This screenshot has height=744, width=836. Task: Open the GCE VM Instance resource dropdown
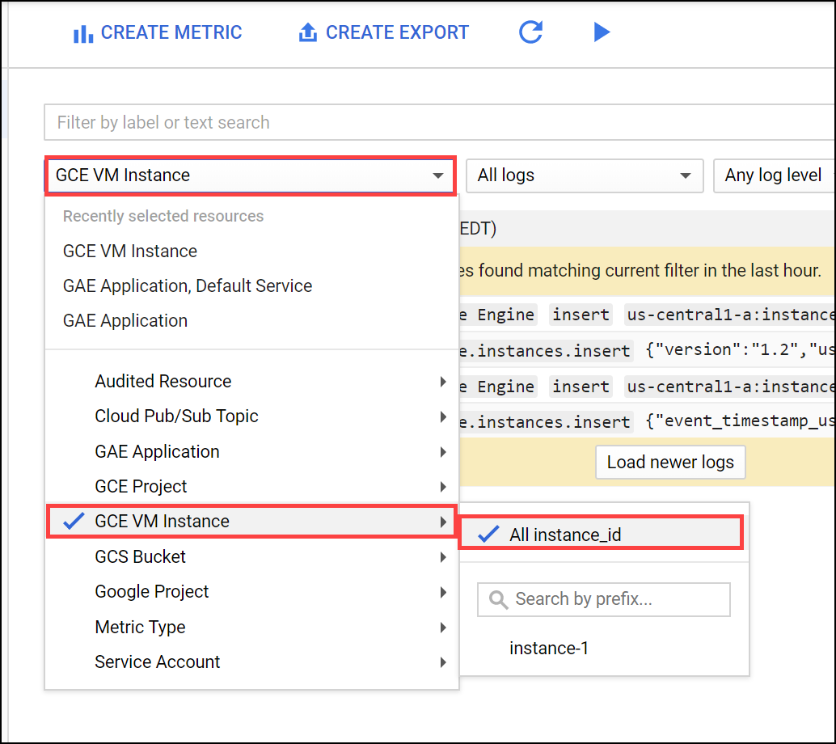click(x=250, y=175)
